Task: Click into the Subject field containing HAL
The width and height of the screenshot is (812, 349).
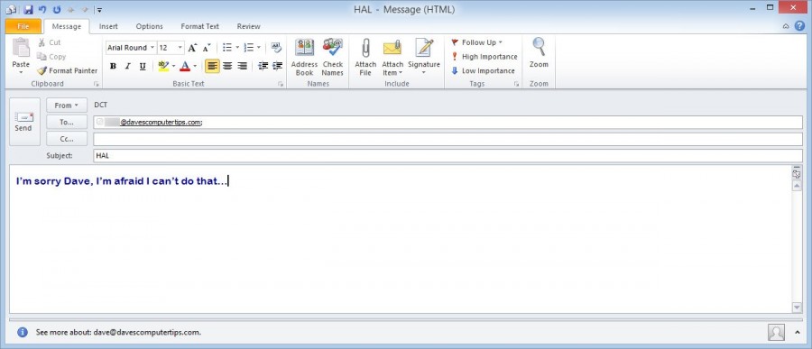Action: click(x=448, y=155)
